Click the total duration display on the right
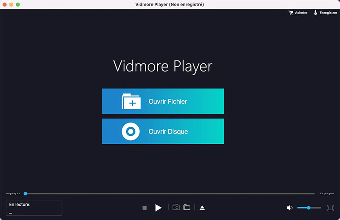The height and width of the screenshot is (220, 340). coord(327,194)
